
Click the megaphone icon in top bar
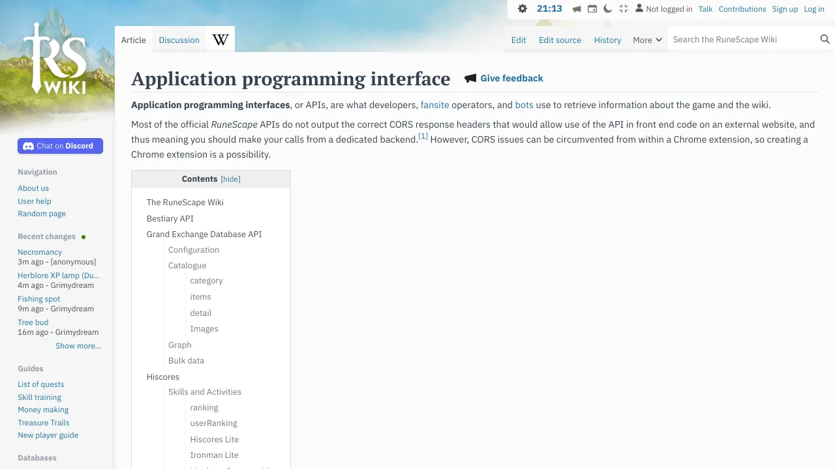[x=577, y=8]
